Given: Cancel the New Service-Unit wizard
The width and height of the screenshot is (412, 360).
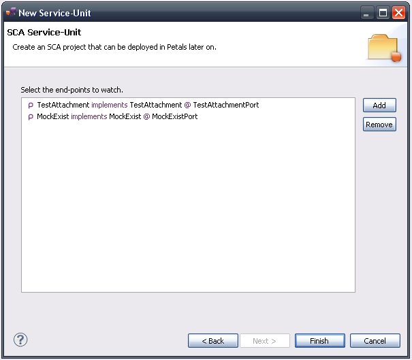Looking at the screenshot, I should [x=375, y=341].
